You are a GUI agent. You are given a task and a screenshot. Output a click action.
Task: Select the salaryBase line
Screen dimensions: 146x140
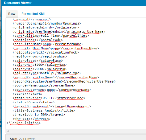[38, 61]
